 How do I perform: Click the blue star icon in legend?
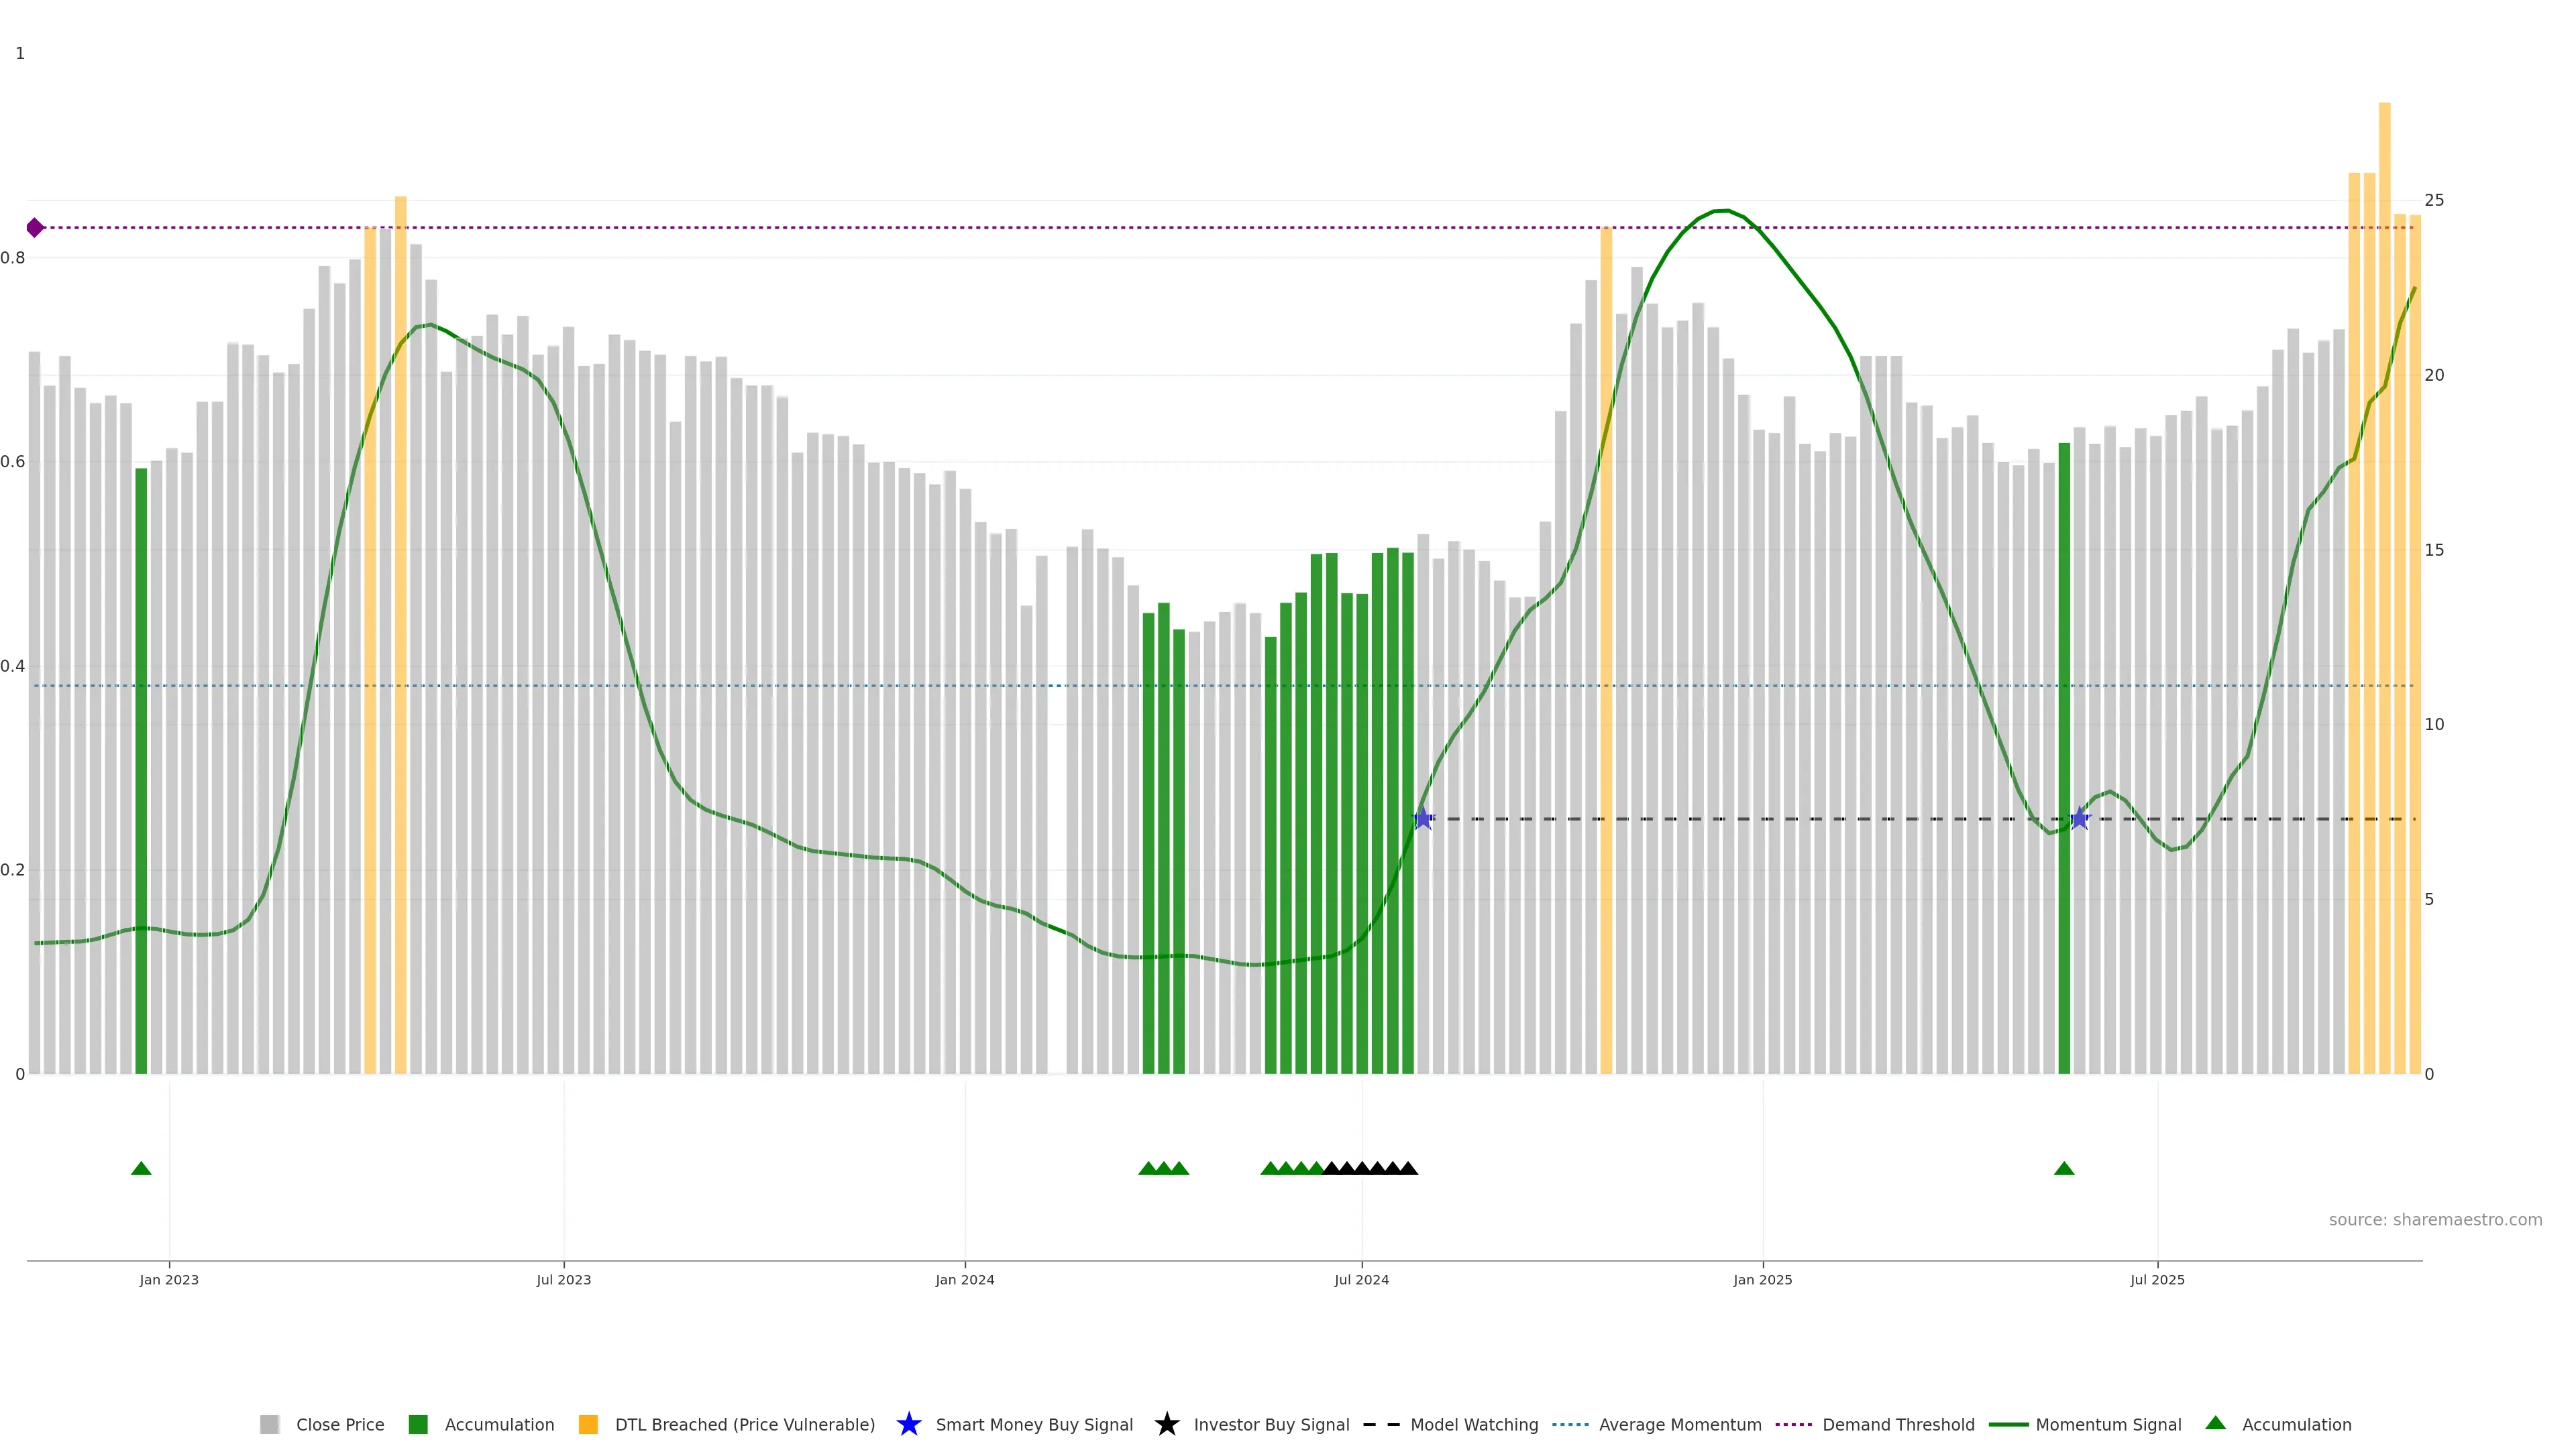(x=908, y=1424)
